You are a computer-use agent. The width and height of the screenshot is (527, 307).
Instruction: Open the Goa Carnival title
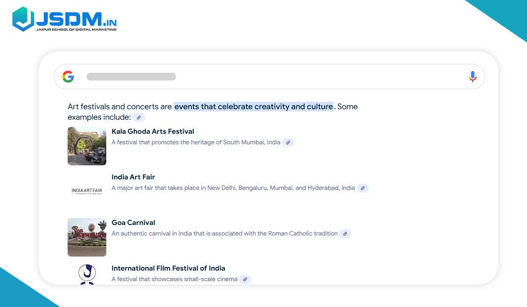(x=133, y=223)
